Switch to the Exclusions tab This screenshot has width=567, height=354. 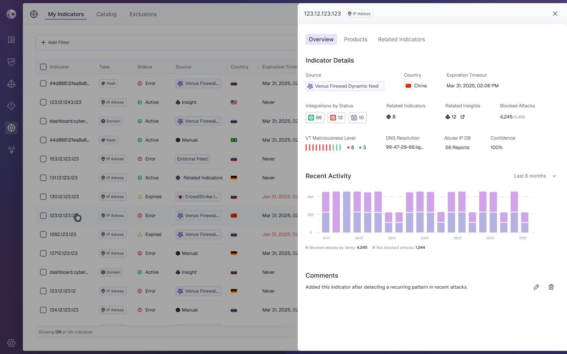point(143,14)
